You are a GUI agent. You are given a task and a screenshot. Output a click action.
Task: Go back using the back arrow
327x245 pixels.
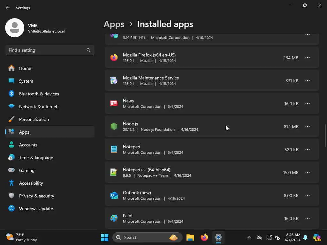tap(8, 8)
